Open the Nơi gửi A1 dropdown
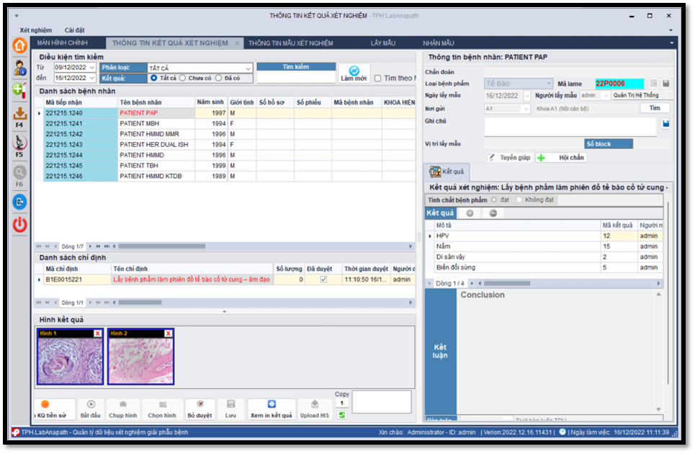Screen dimensions: 695x454 coord(526,108)
